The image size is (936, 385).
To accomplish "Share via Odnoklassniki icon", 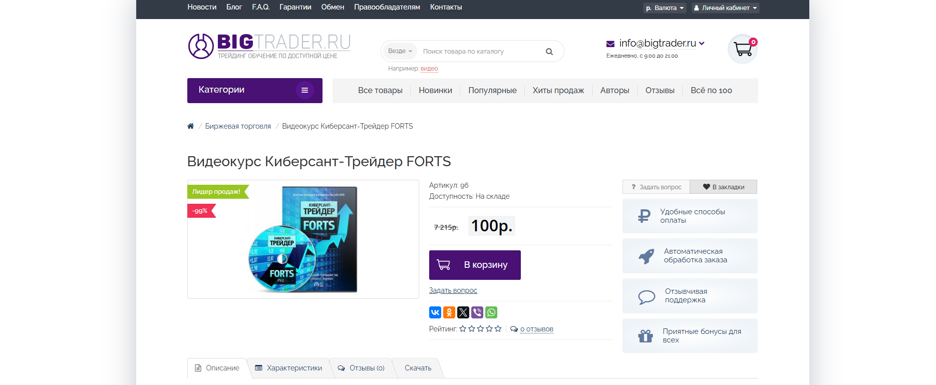I will pos(449,312).
